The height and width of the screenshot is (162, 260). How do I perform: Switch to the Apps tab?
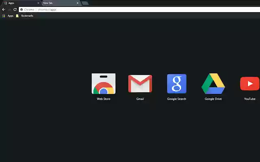(21, 3)
